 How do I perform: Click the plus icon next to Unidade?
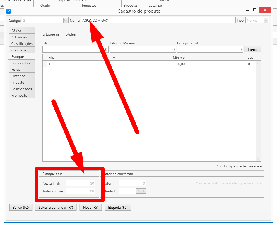143,191
